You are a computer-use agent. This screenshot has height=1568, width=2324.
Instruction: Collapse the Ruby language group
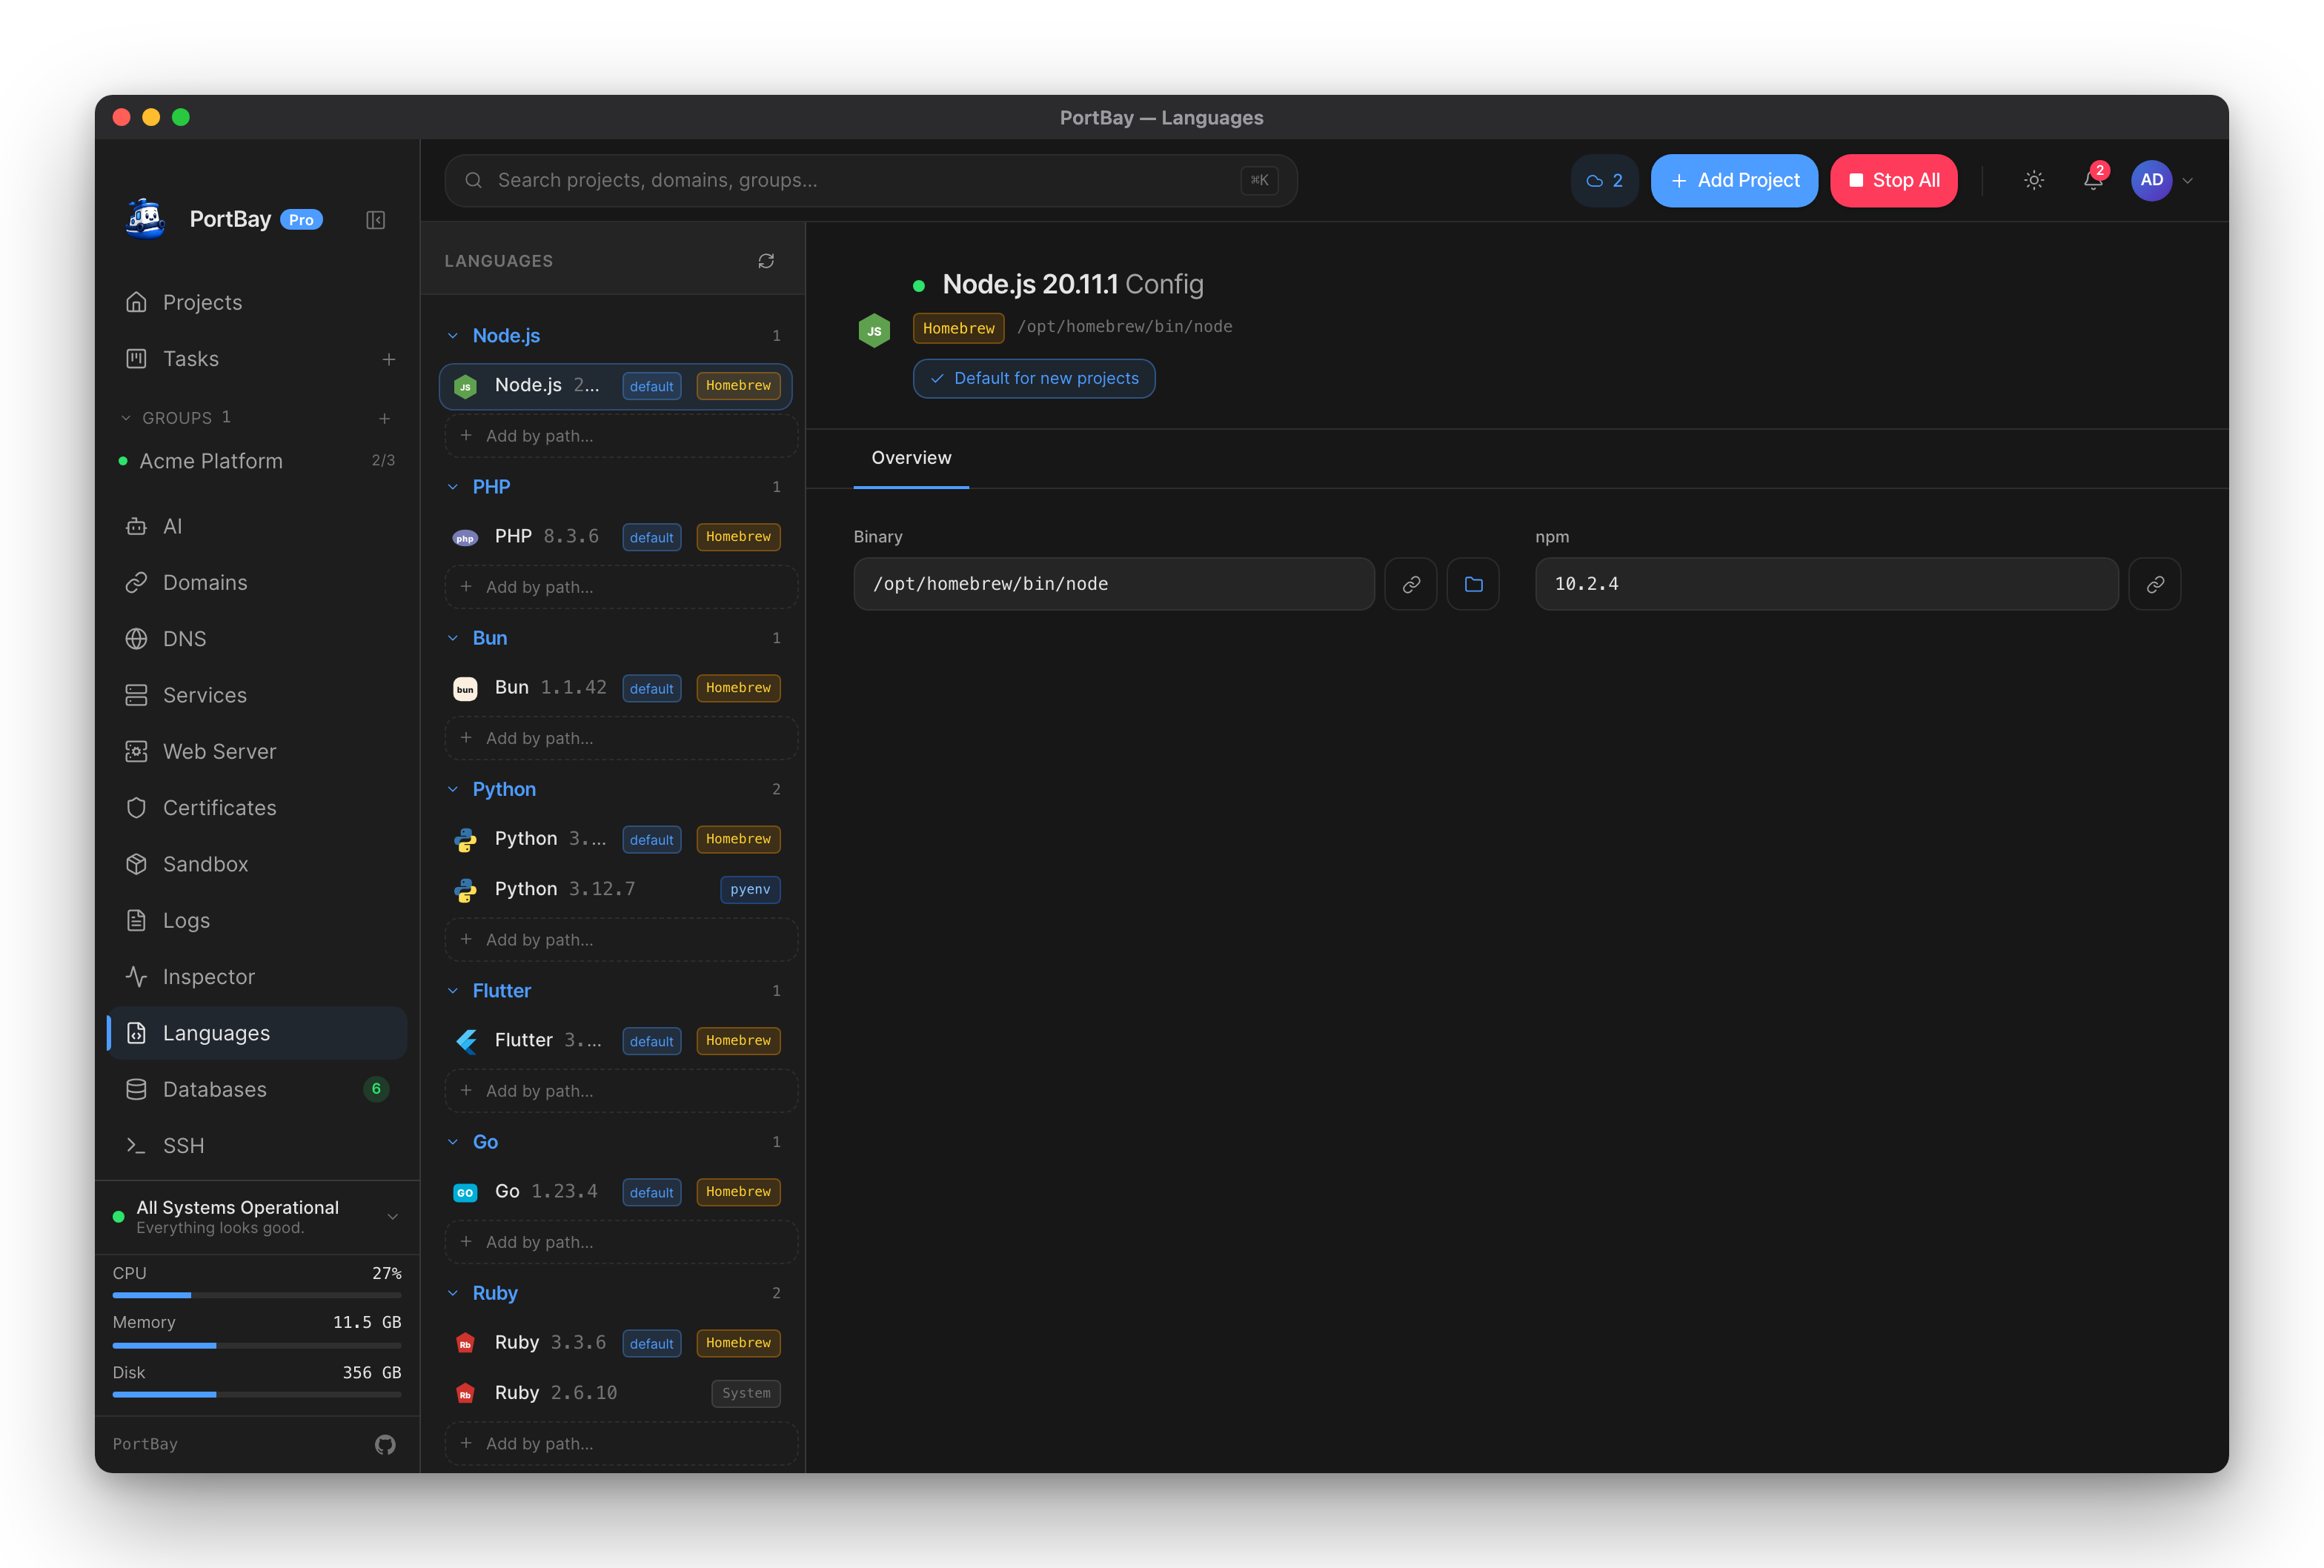point(453,1293)
